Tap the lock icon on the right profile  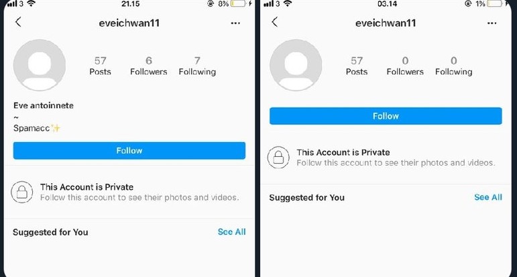278,158
